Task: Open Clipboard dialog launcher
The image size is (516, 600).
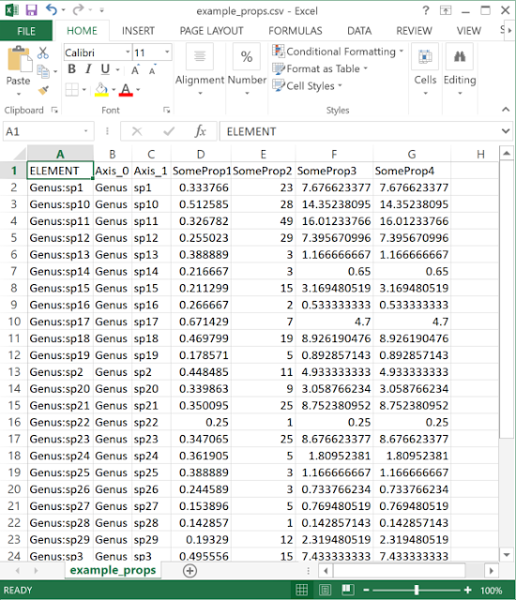Action: (54, 111)
